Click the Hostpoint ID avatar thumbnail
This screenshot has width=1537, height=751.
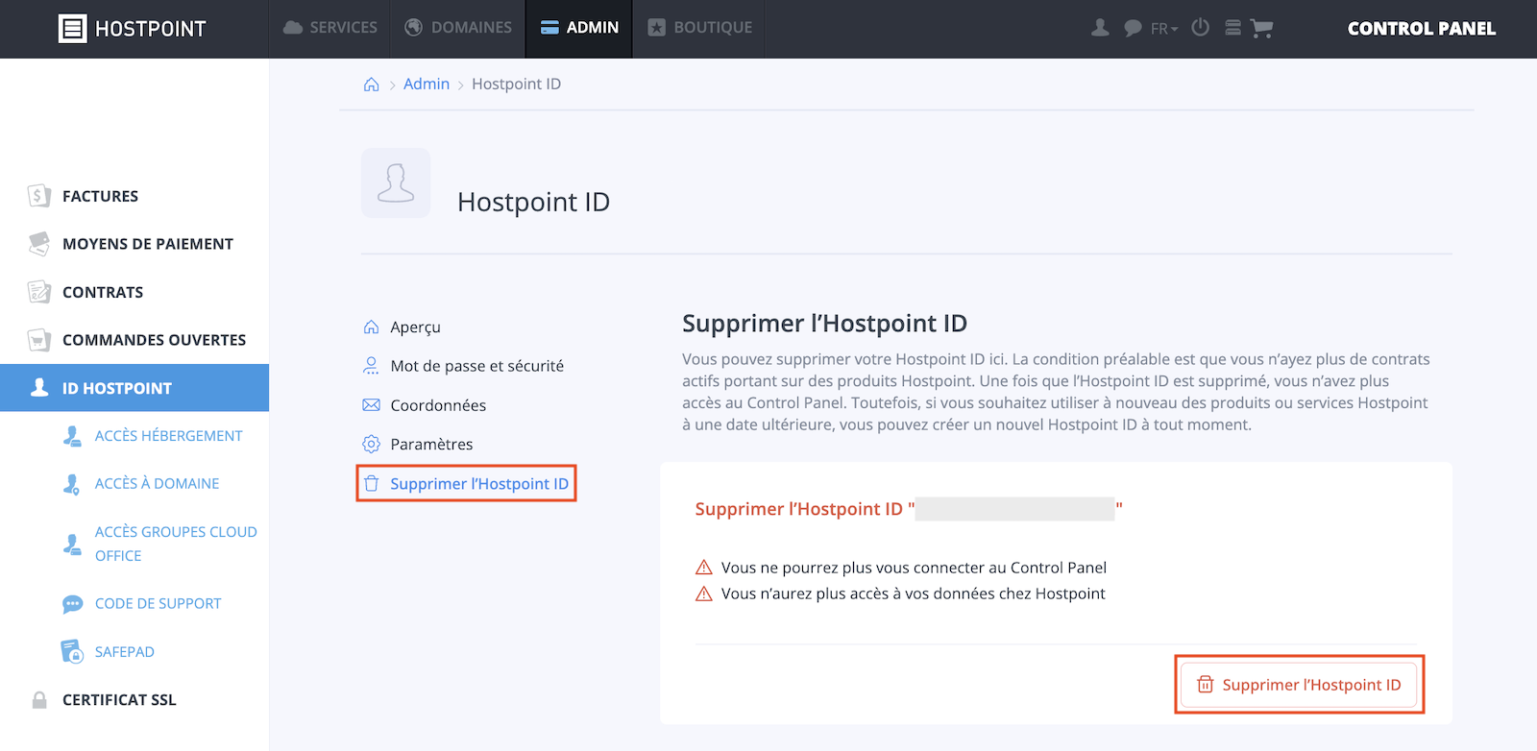point(396,182)
